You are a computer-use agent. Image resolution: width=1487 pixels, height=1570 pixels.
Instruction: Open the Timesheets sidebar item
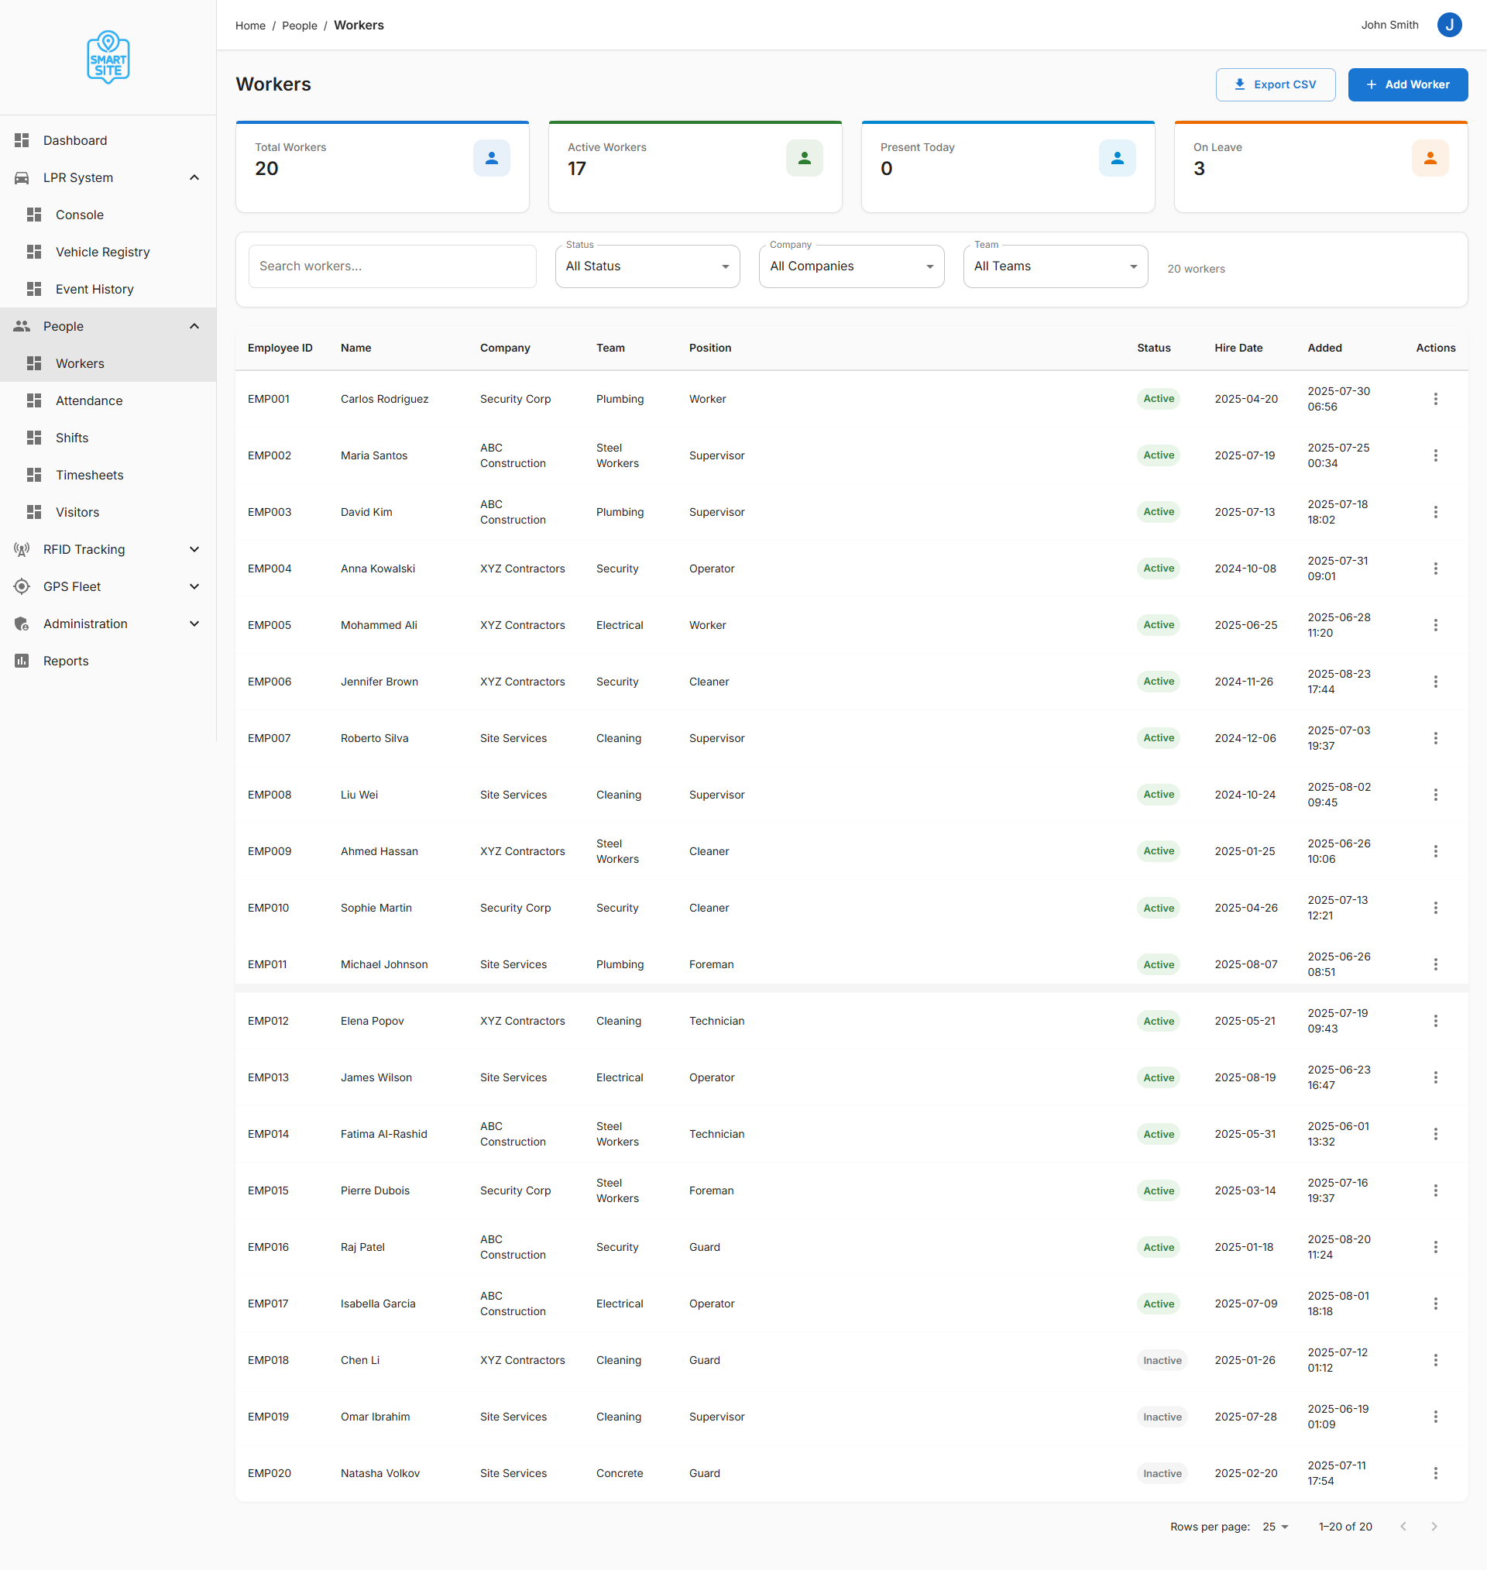(89, 475)
